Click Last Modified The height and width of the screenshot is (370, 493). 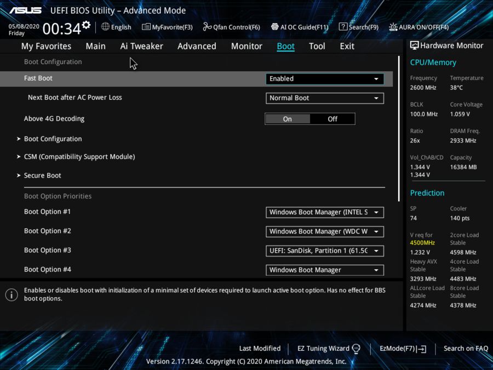(x=260, y=349)
